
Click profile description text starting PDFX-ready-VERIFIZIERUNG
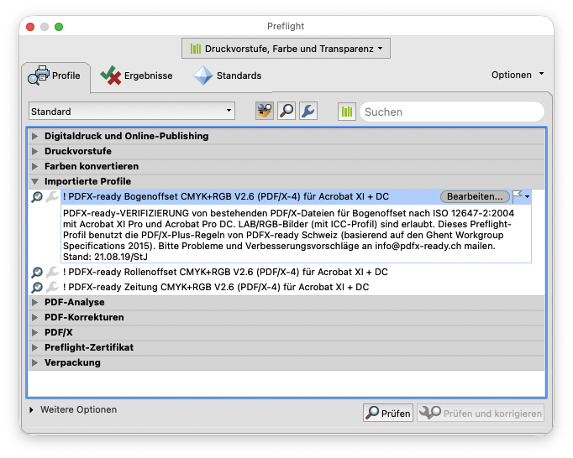(x=289, y=235)
